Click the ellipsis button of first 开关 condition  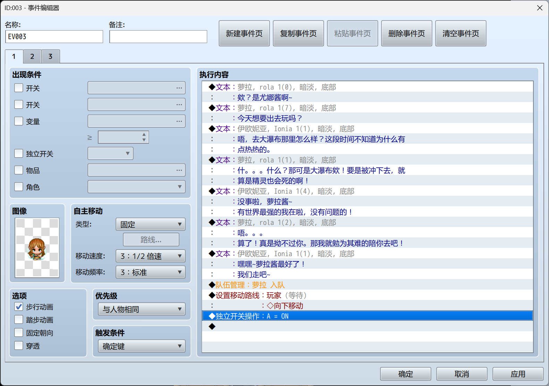179,88
